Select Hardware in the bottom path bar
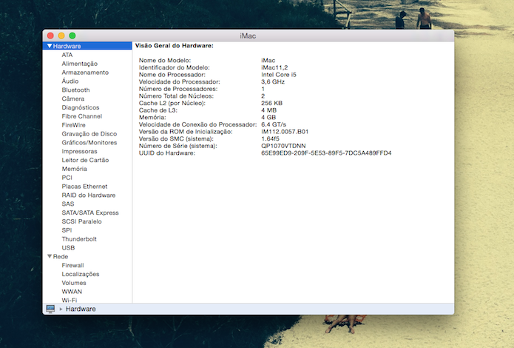This screenshot has height=348, width=514. click(81, 309)
